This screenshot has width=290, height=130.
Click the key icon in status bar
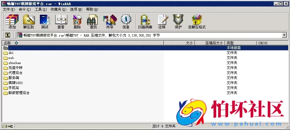click(10, 126)
